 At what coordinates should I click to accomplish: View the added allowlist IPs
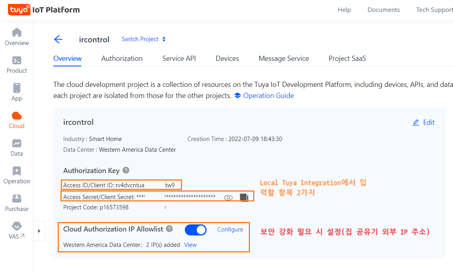(190, 245)
